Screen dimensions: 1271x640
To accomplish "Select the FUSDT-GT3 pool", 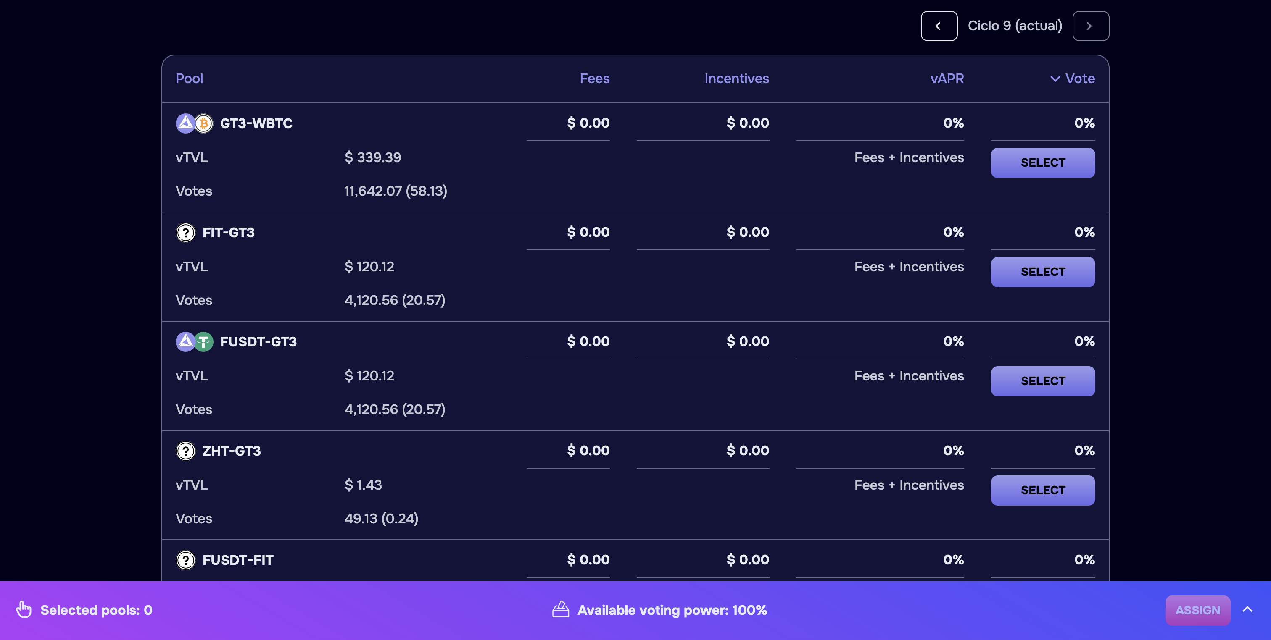I will [x=1042, y=382].
